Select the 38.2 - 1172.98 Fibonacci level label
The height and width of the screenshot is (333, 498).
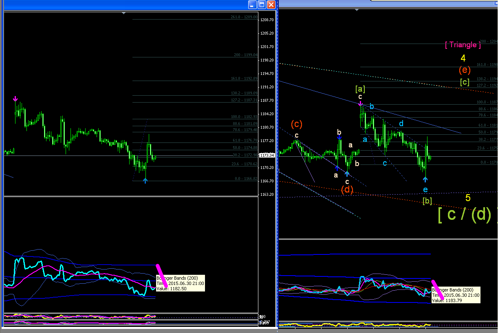(x=245, y=155)
